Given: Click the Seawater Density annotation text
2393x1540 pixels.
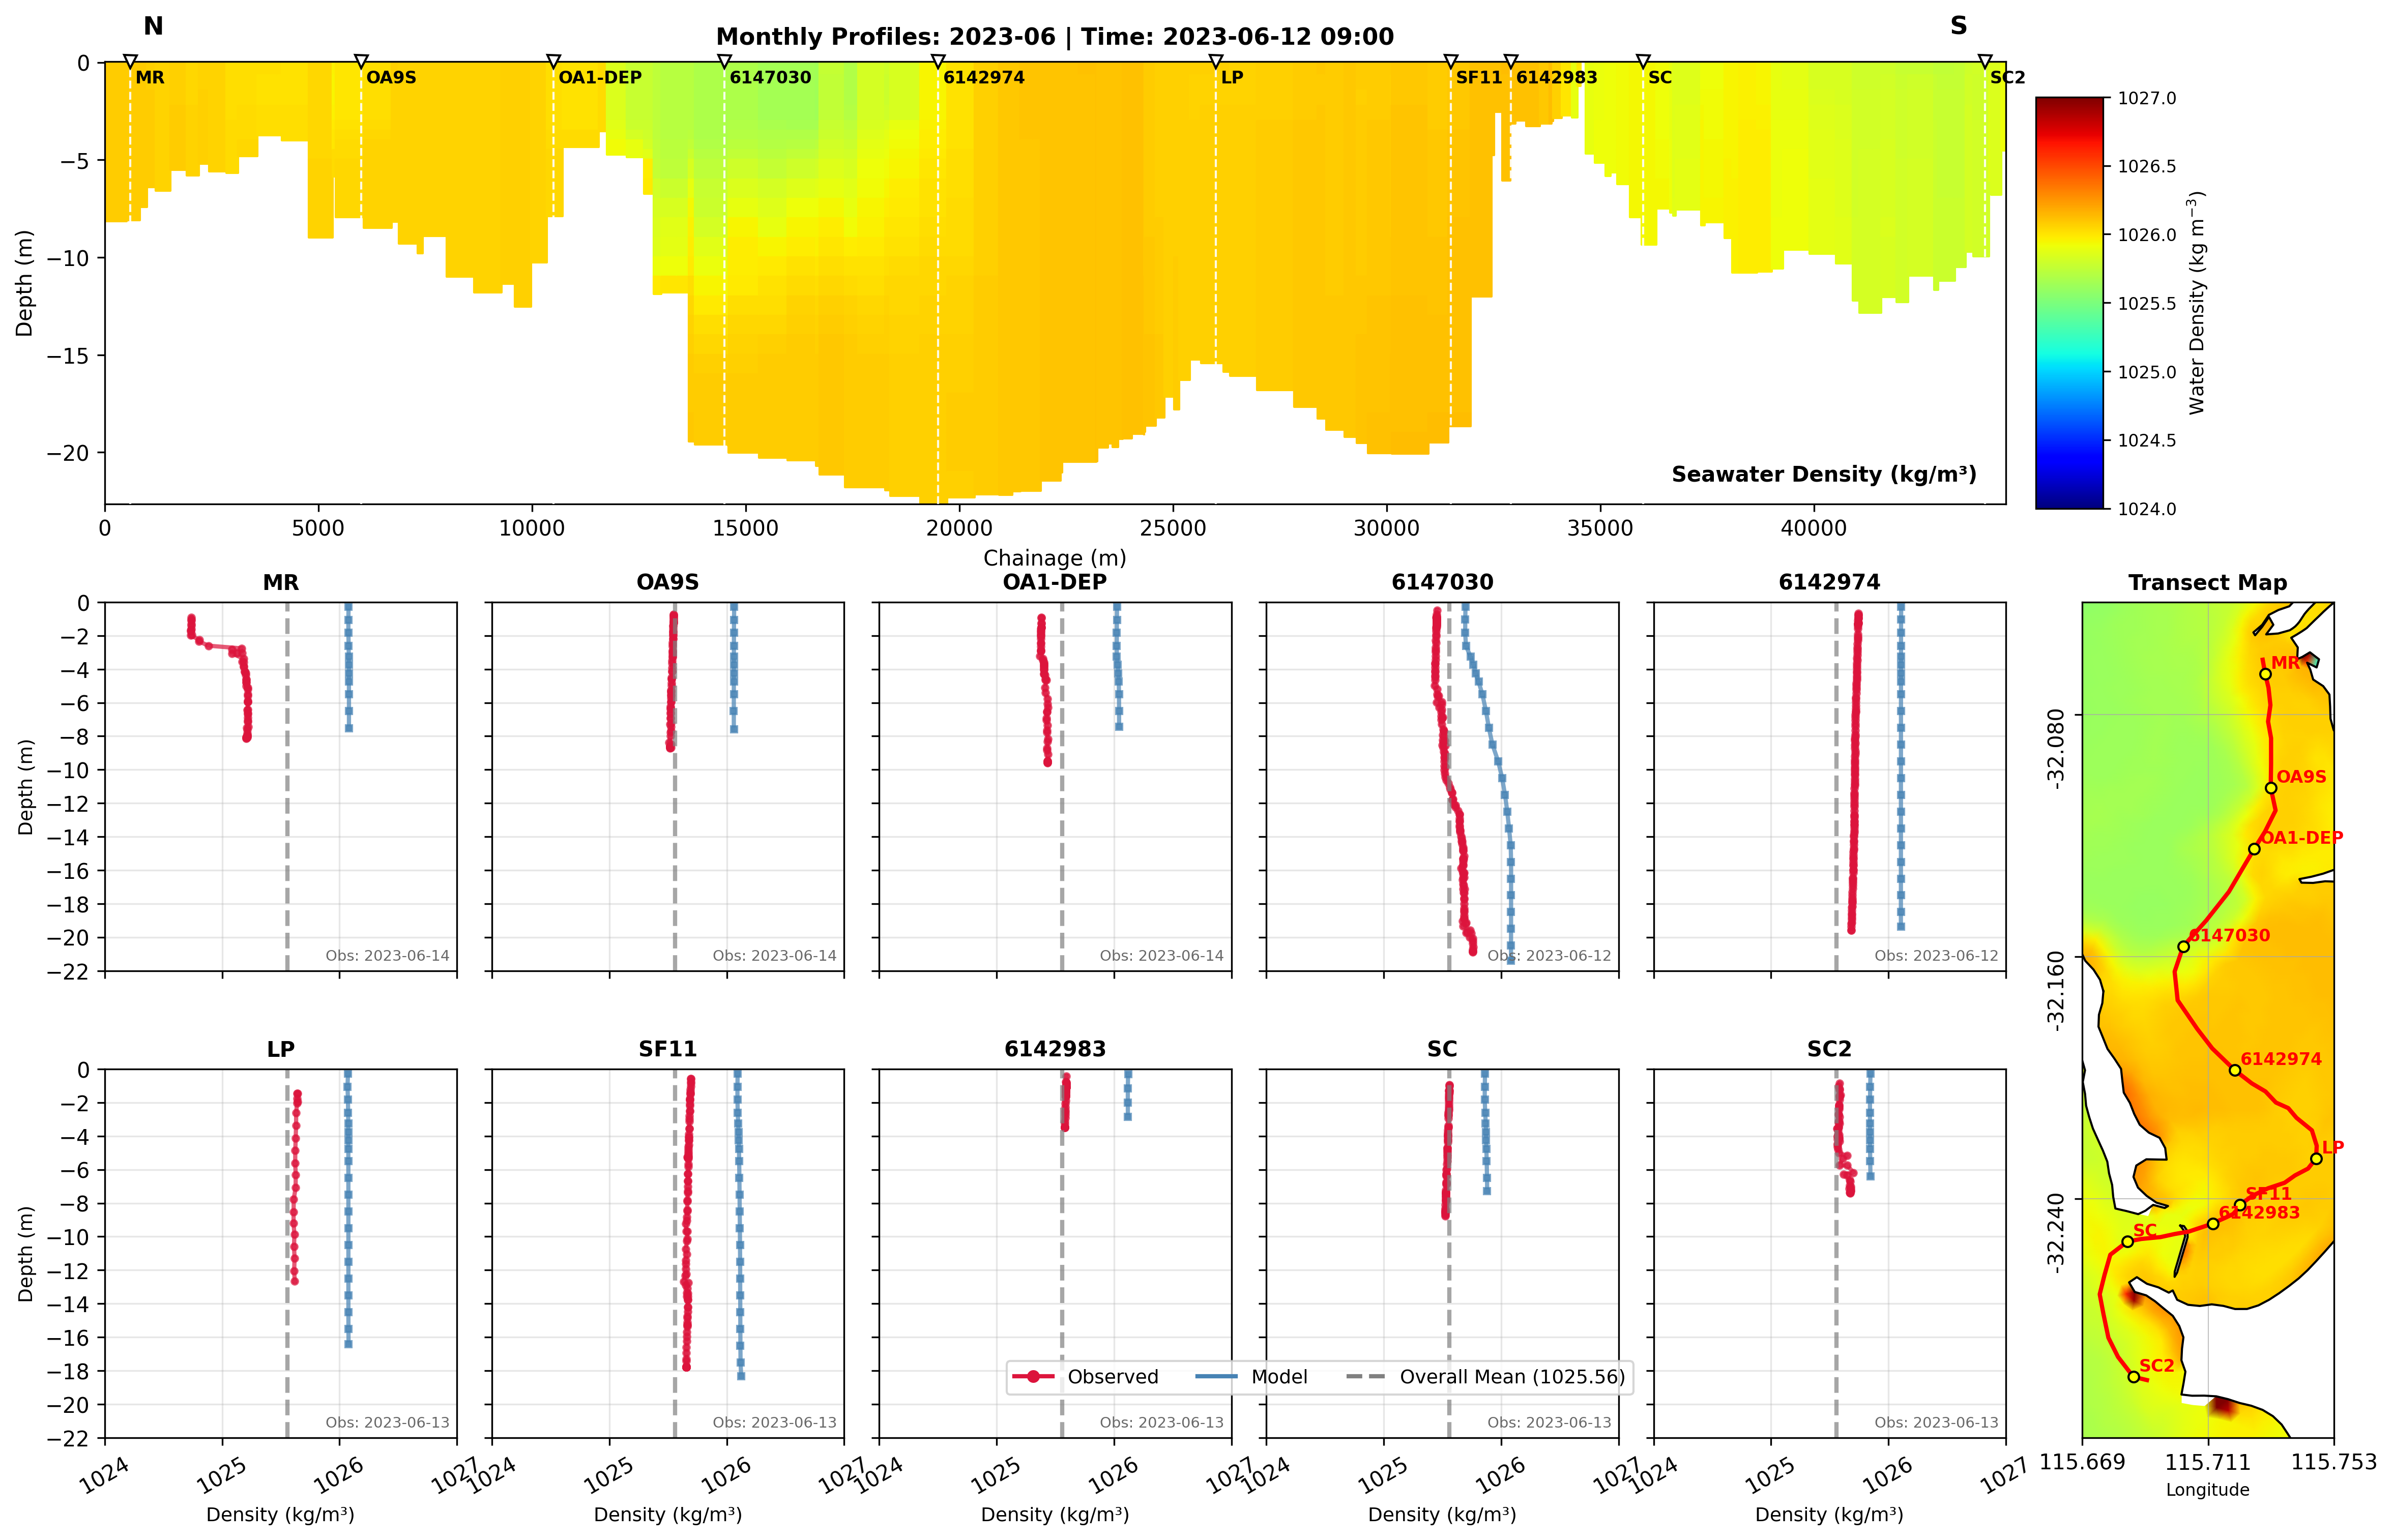Looking at the screenshot, I should (1823, 474).
